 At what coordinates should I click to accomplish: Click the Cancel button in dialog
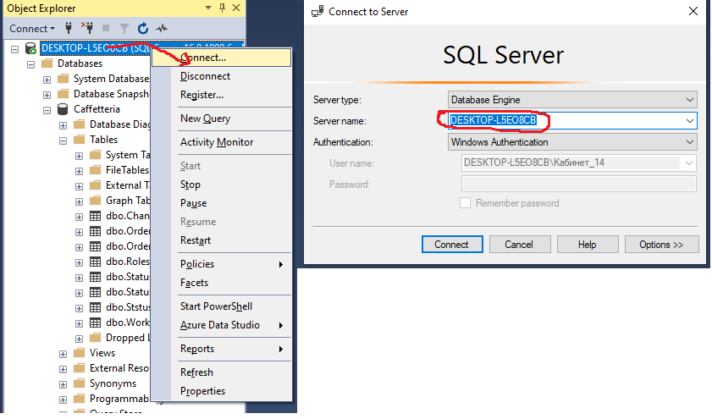[520, 245]
